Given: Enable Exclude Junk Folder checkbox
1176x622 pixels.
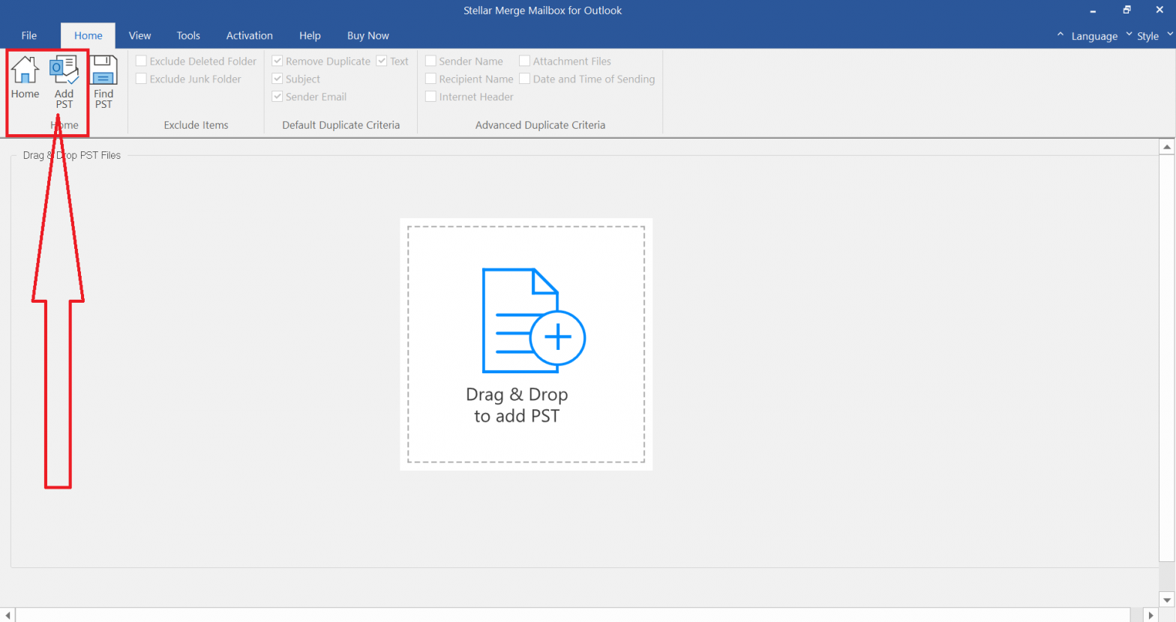Looking at the screenshot, I should tap(141, 79).
